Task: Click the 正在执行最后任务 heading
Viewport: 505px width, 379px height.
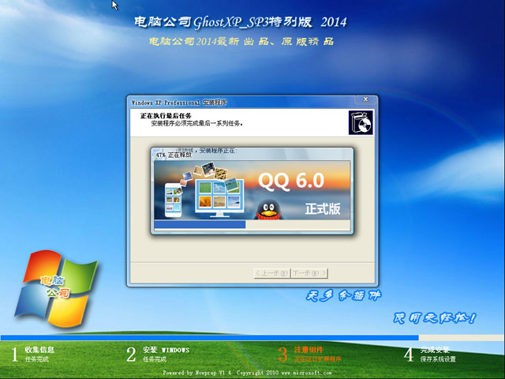Action: [x=166, y=116]
